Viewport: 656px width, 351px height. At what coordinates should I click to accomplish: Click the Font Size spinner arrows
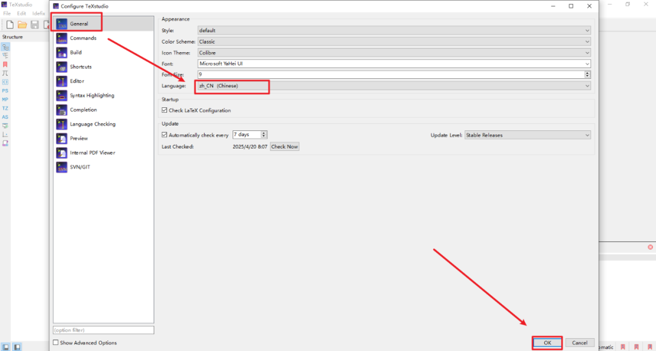(x=587, y=75)
